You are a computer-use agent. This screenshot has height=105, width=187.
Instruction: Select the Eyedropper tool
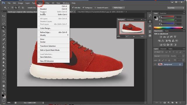[4, 35]
